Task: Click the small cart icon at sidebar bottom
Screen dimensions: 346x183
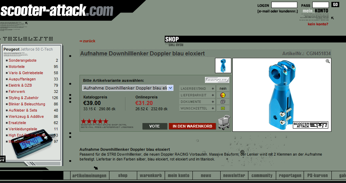Action: click(x=2, y=159)
